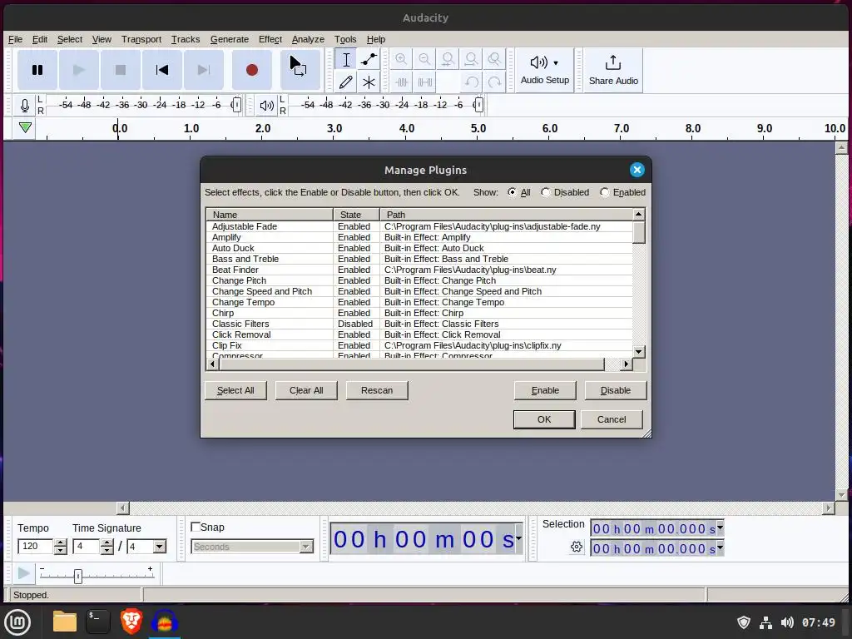Click the Zoom Toggle icon
The width and height of the screenshot is (852, 639).
pyautogui.click(x=494, y=59)
